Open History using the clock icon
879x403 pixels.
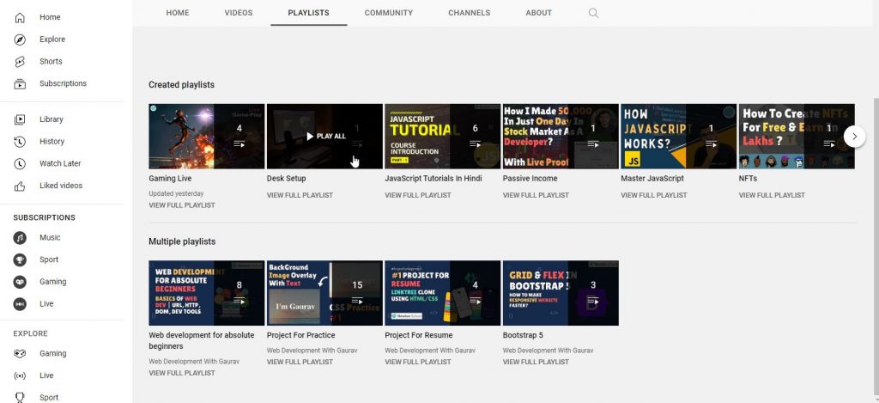click(x=21, y=142)
